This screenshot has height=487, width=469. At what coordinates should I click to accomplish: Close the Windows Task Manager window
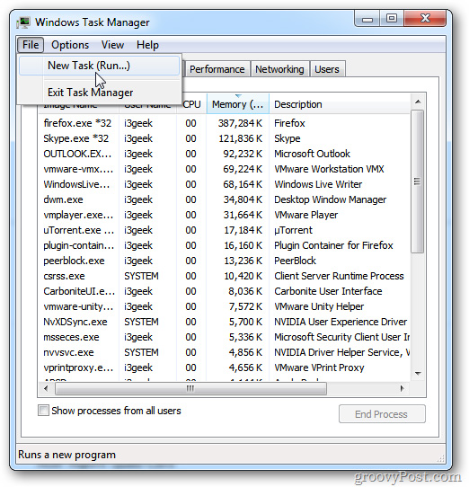pos(425,19)
